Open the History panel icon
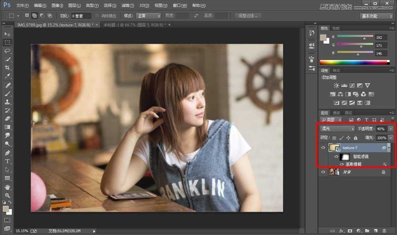Image resolution: width=397 pixels, height=235 pixels. coord(312,33)
